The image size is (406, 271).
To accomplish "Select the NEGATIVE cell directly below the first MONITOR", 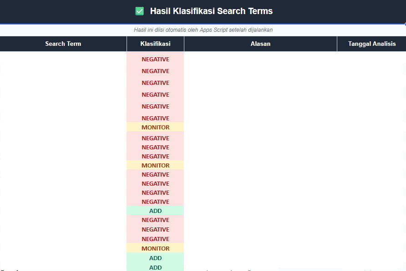I will (155, 138).
